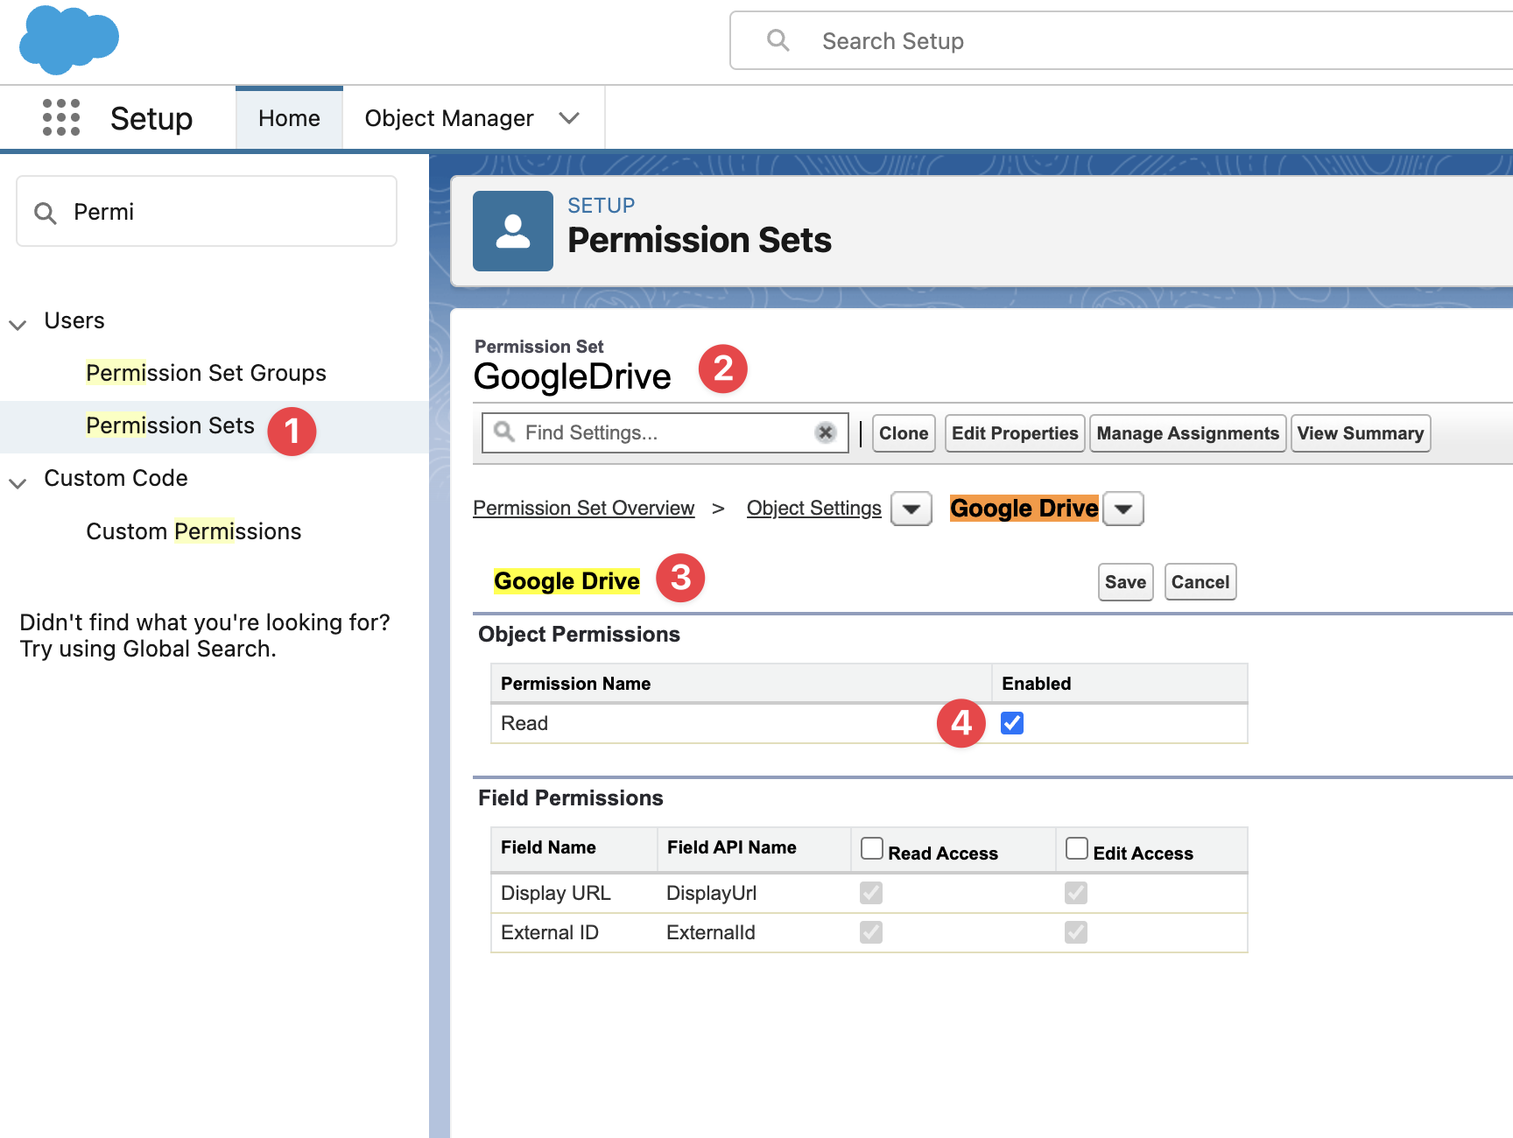Viewport: 1513px width, 1138px height.
Task: Toggle the Read permission Enabled checkbox
Action: [1012, 723]
